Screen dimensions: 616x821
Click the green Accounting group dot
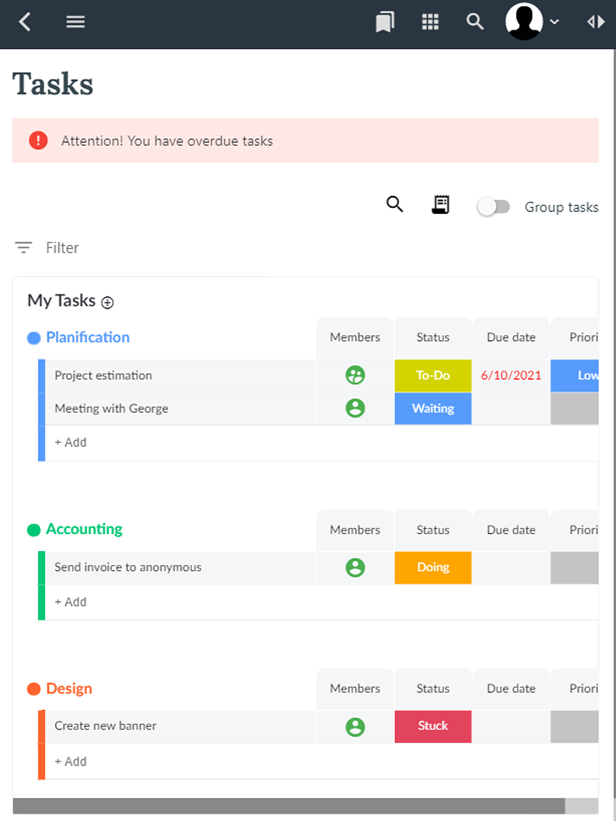[34, 530]
